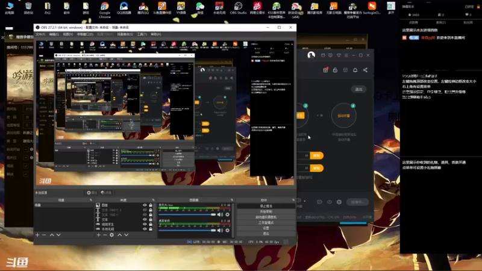This screenshot has width=482, height=271.
Task: Add a scene with the Scenes plus icon
Action: 37,235
